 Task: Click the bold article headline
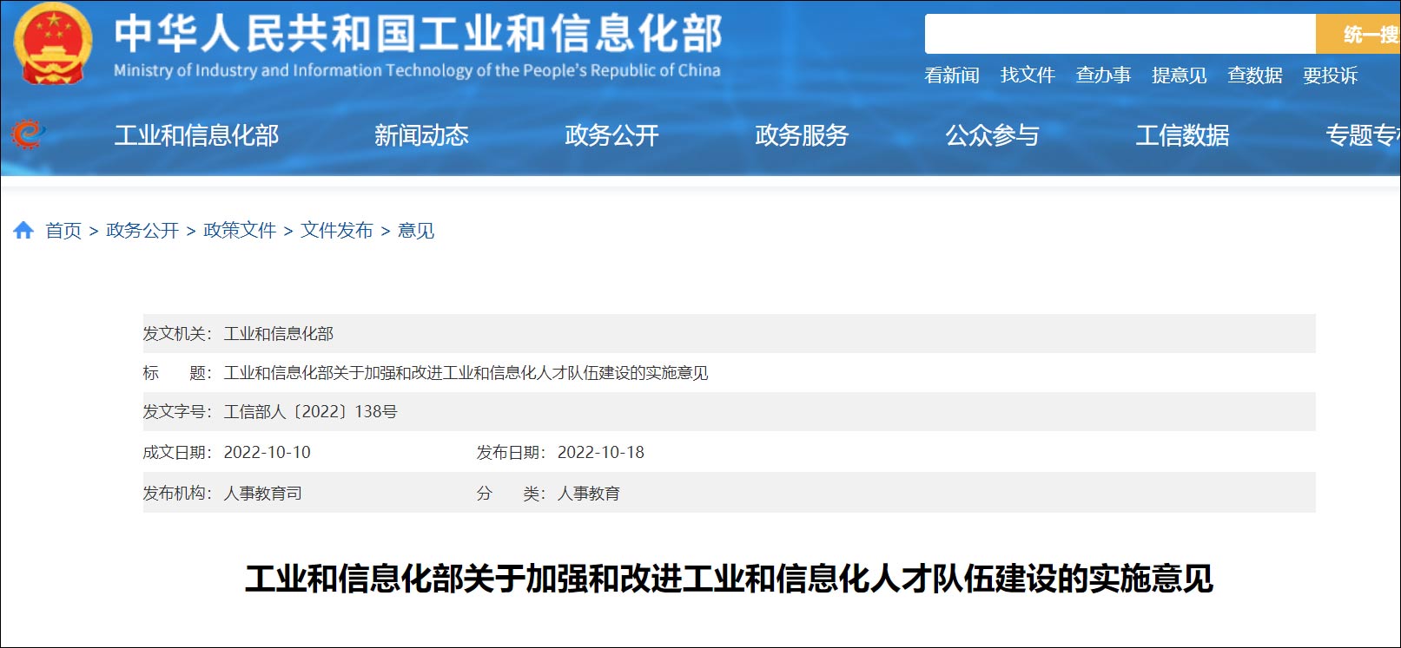point(729,579)
